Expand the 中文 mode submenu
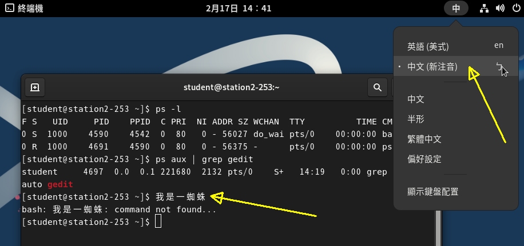 (x=416, y=99)
